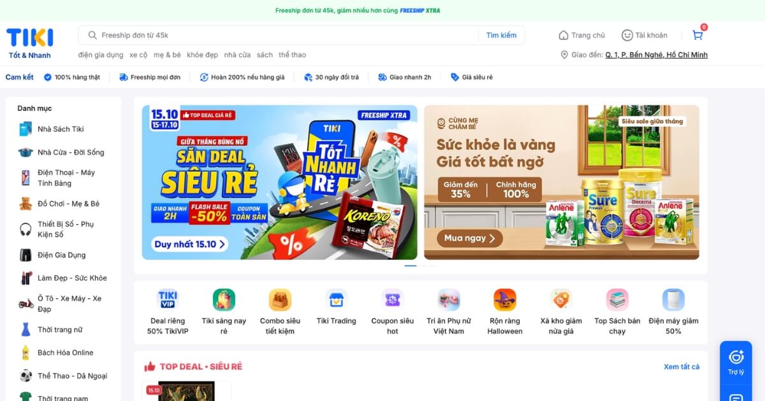Image resolution: width=765 pixels, height=401 pixels.
Task: Go to Trang chủ home
Action: tap(582, 35)
